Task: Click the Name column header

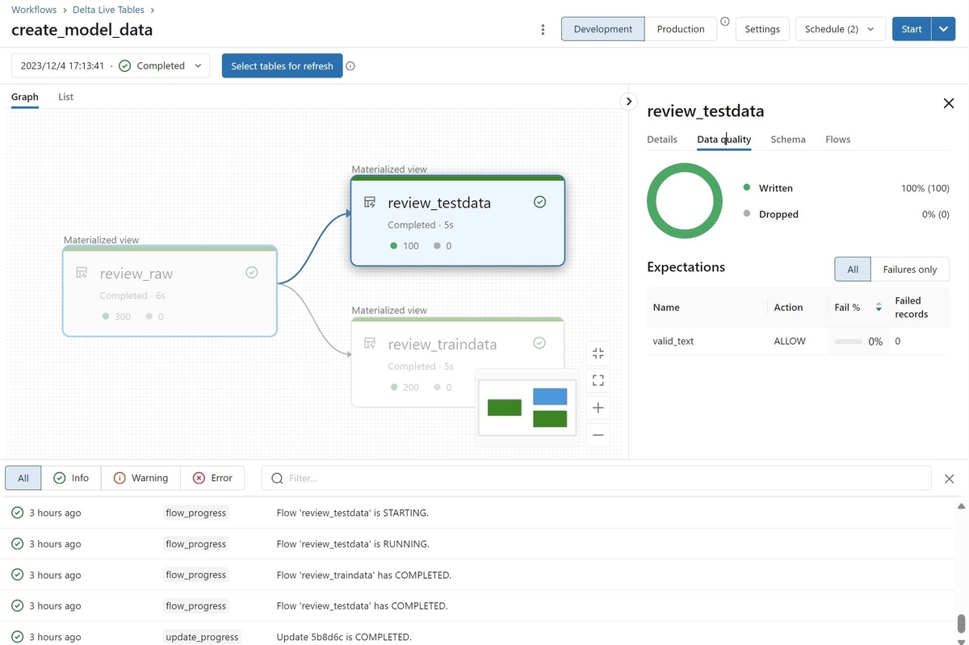Action: point(666,308)
